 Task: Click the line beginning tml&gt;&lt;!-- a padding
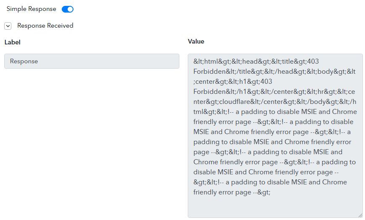click(x=275, y=112)
